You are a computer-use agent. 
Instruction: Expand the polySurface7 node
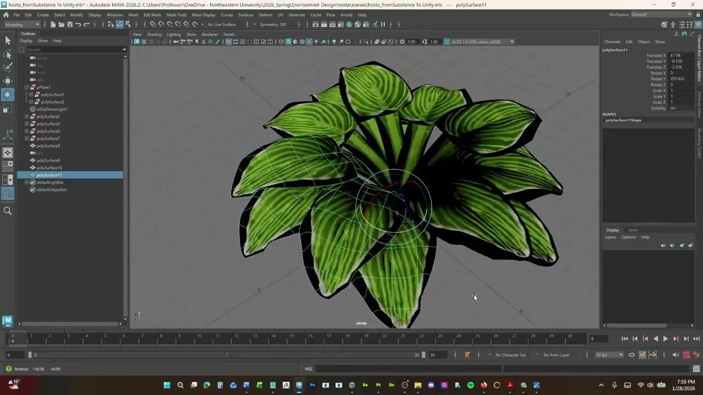point(26,138)
